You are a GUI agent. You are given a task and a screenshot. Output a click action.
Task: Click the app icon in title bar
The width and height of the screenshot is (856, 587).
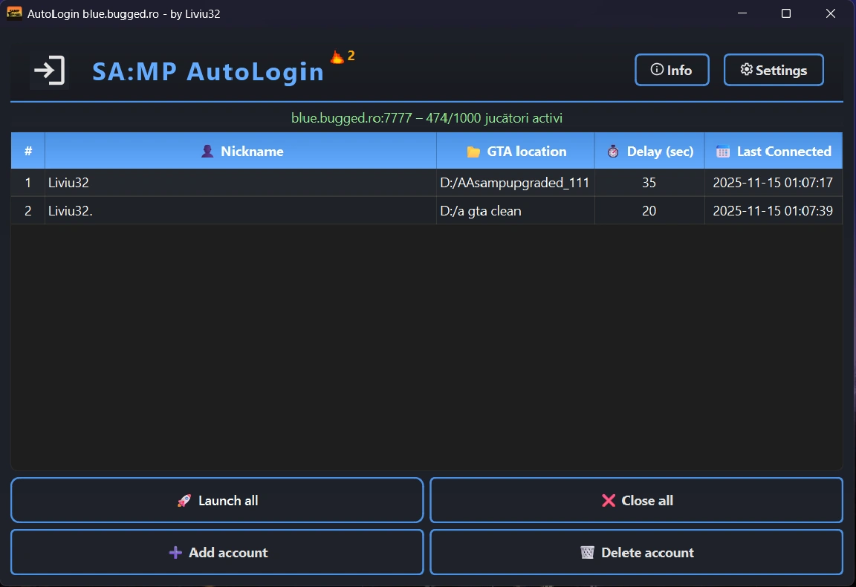[14, 13]
